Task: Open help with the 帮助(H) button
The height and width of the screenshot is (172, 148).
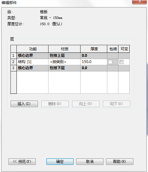Action: [x=120, y=161]
